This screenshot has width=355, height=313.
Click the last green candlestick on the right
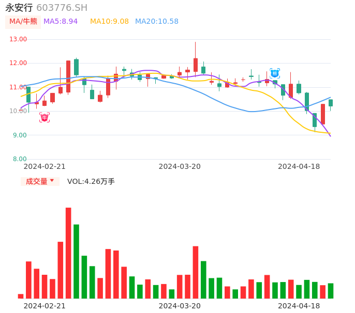331,103
